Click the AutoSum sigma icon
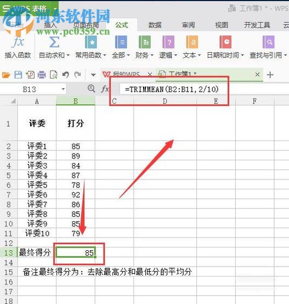This screenshot has width=289, height=304. [54, 42]
